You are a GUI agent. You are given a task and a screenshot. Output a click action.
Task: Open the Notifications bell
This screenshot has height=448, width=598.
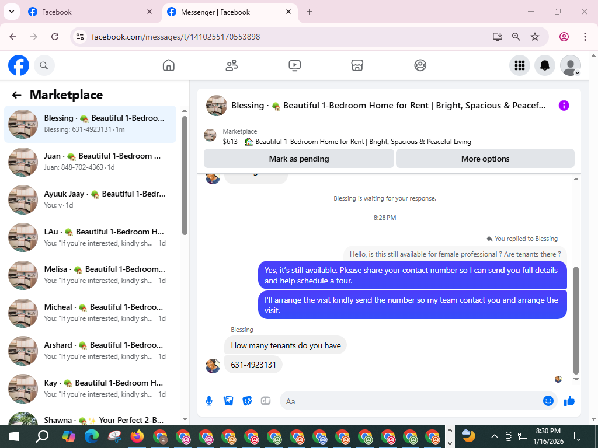(545, 65)
